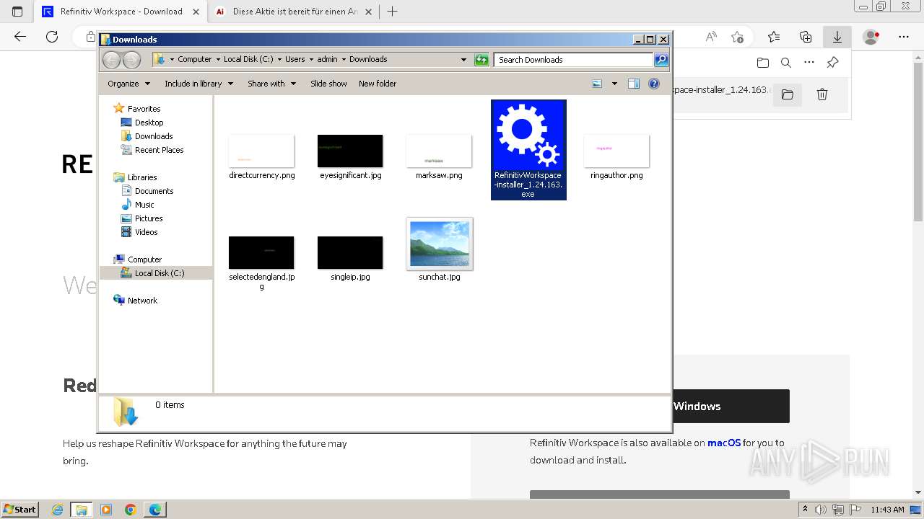The image size is (924, 519).
Task: Open the Include in library menu
Action: tap(199, 84)
